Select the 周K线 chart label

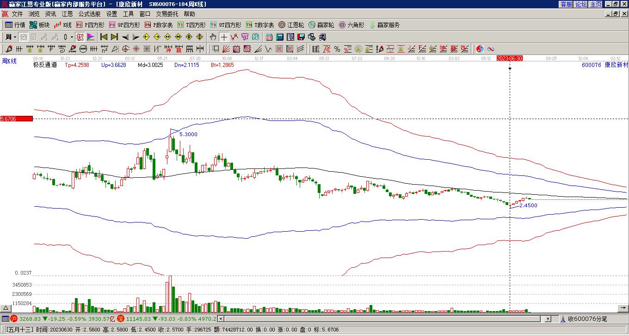[x=9, y=61]
